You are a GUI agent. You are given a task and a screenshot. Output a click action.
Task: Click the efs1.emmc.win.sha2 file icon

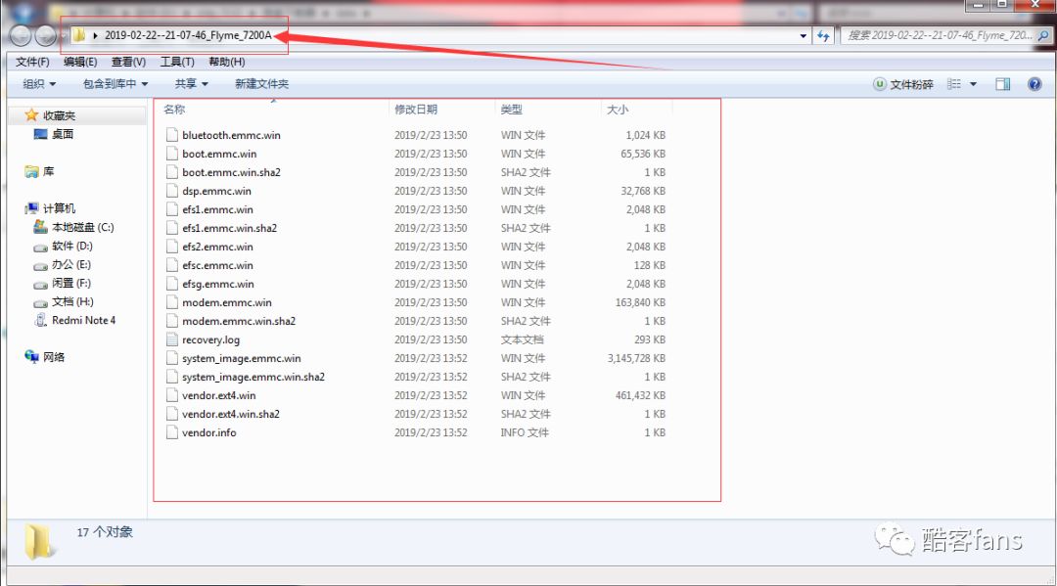(x=172, y=228)
